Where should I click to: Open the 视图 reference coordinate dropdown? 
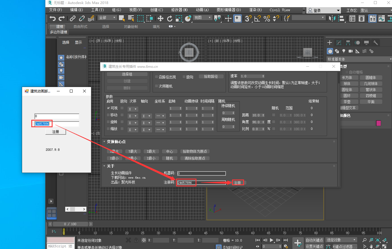coord(202,18)
